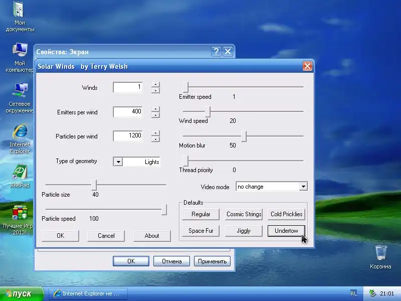401x301 pixels.
Task: Click Cancel in Solar Winds dialog
Action: click(106, 236)
